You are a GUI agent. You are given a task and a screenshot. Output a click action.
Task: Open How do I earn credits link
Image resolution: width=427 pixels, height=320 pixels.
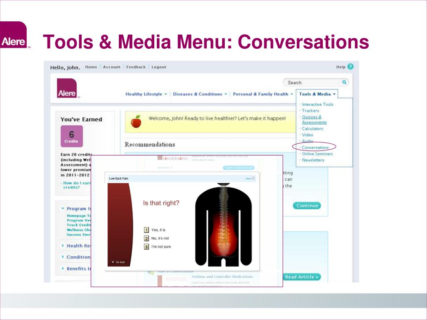click(76, 185)
